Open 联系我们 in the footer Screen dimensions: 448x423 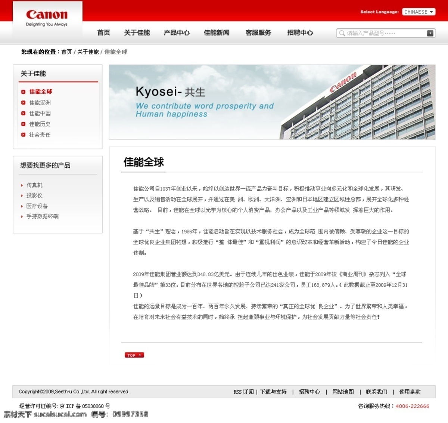[376, 392]
